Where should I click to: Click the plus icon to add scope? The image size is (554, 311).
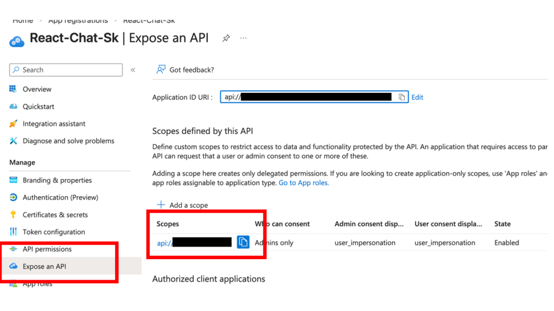click(x=161, y=205)
